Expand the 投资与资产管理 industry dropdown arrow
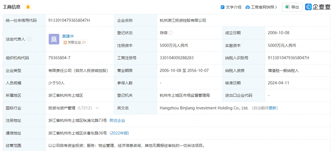335x151 pixels. tap(97, 108)
